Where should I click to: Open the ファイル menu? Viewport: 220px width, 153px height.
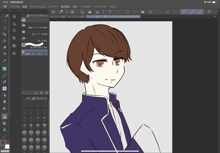15,7
